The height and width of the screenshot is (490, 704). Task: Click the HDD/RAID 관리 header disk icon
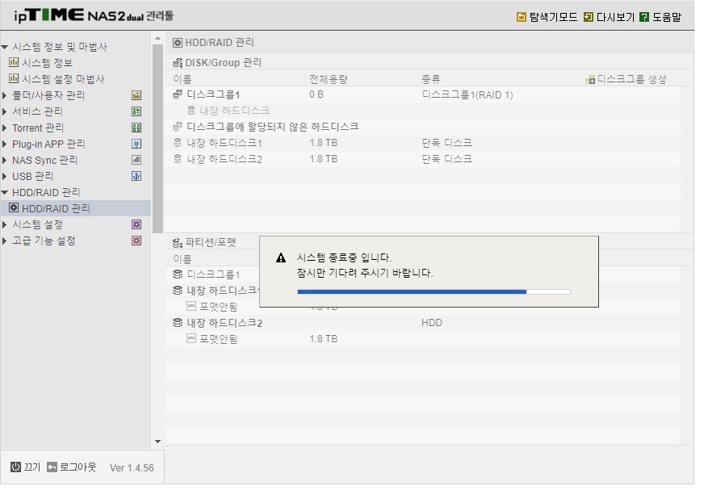click(178, 43)
